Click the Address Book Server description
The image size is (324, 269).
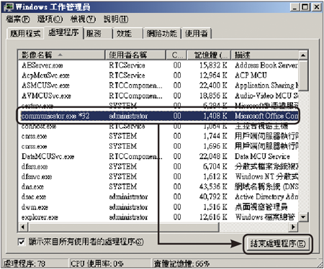tap(266, 65)
